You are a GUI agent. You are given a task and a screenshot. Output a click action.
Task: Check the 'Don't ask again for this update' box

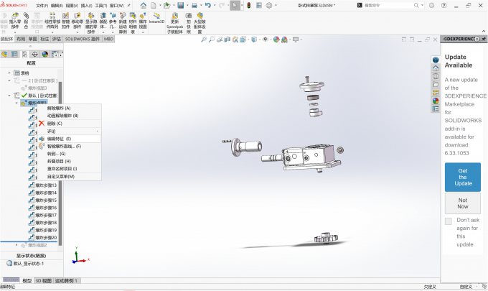[x=448, y=221]
